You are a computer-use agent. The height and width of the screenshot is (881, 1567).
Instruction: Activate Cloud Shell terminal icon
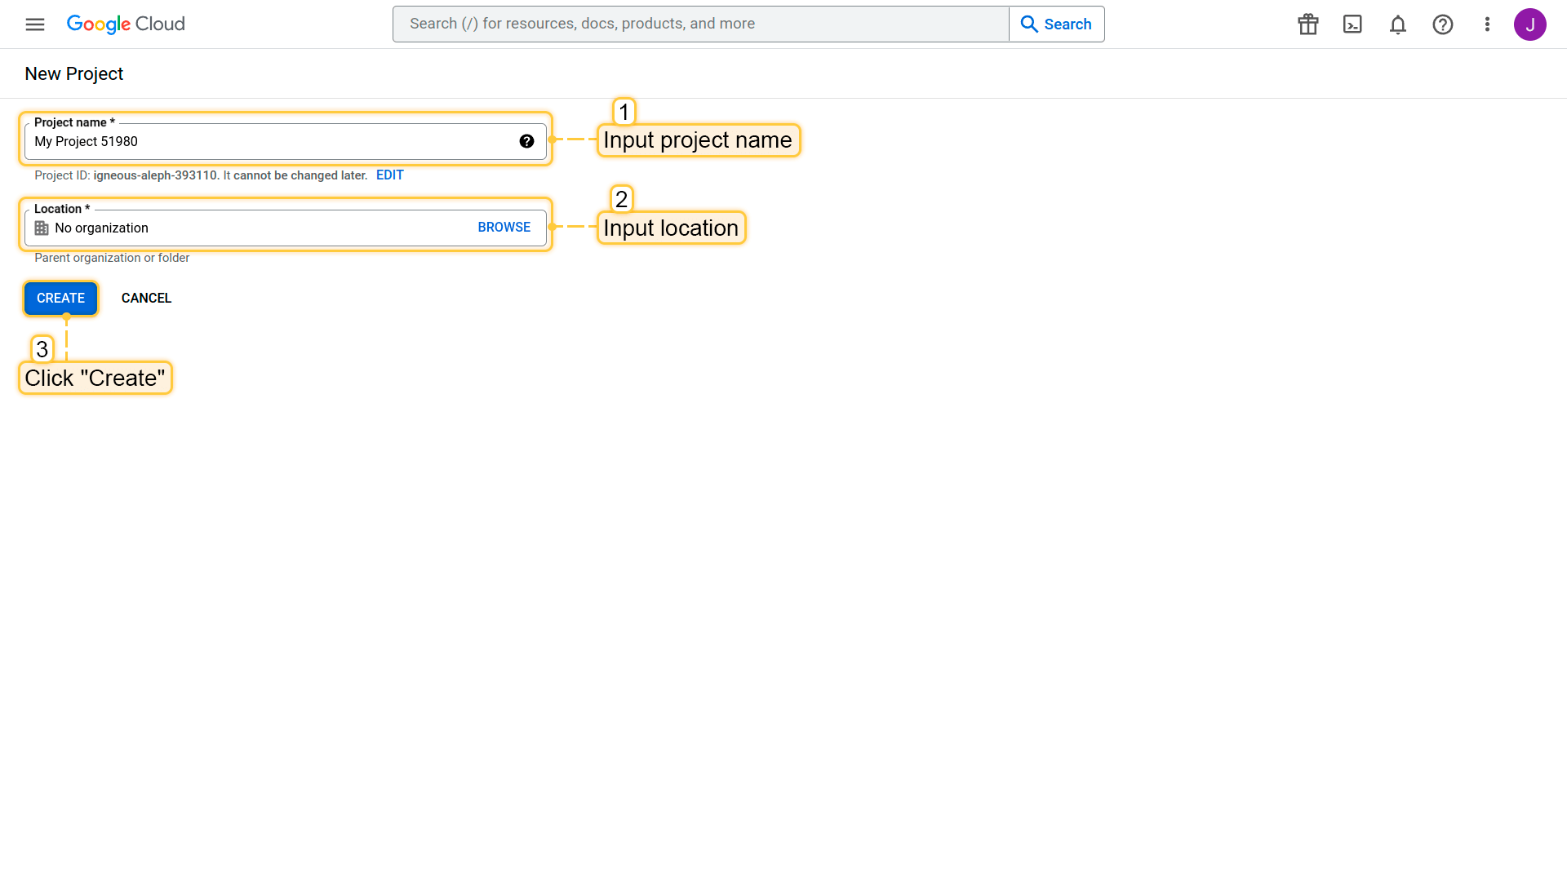click(1352, 24)
